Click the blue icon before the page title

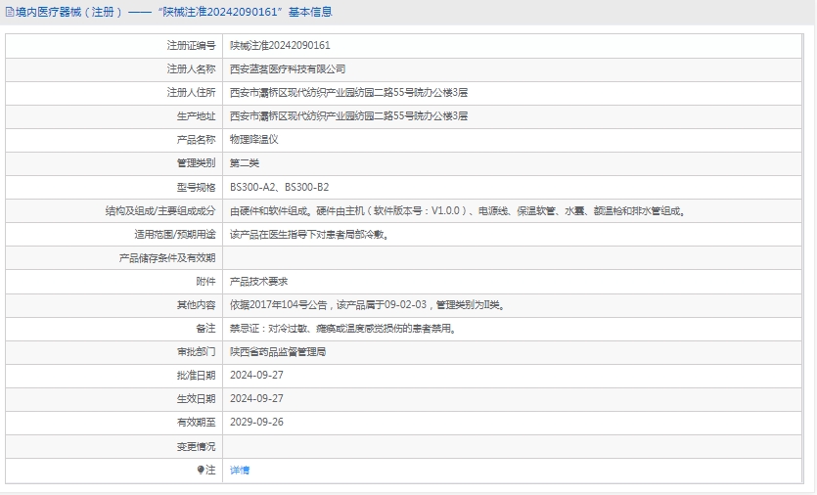(x=8, y=13)
